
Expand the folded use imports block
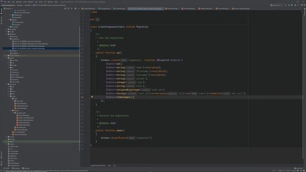[x=98, y=20]
